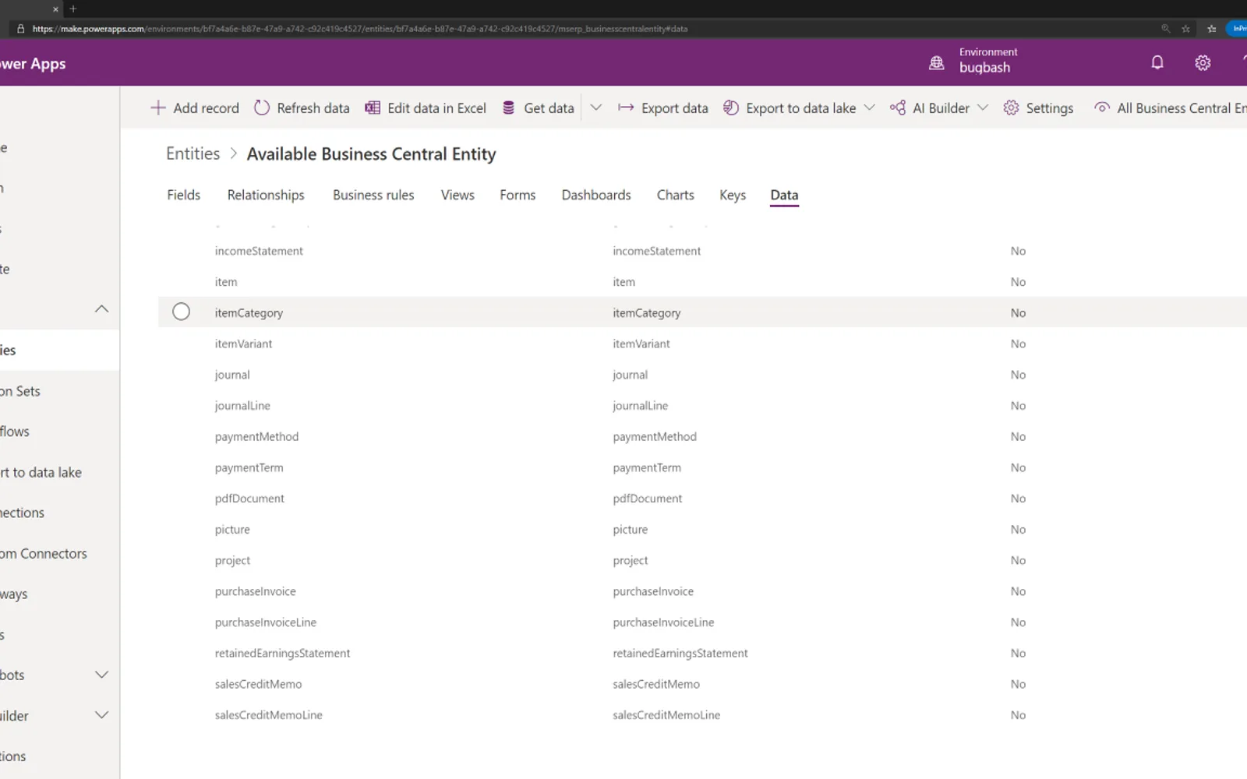Click the Add record plus icon
This screenshot has width=1247, height=779.
157,108
